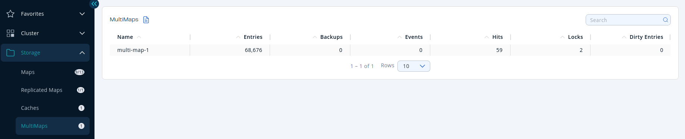685x139 pixels.
Task: Click the search magnifier icon
Action: pos(665,20)
